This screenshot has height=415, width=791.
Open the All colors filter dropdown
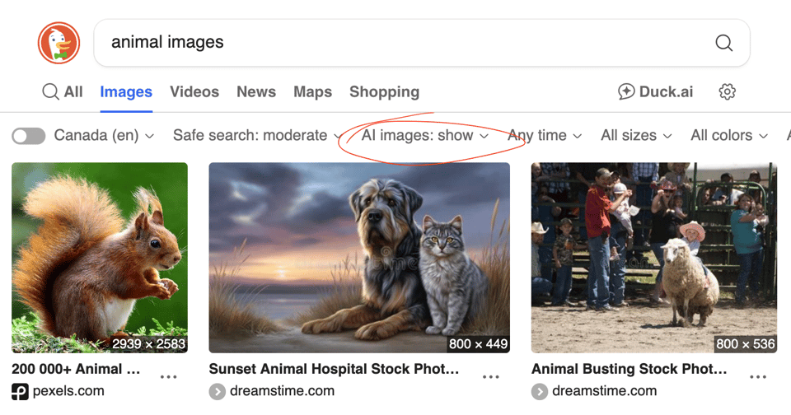[x=729, y=136]
